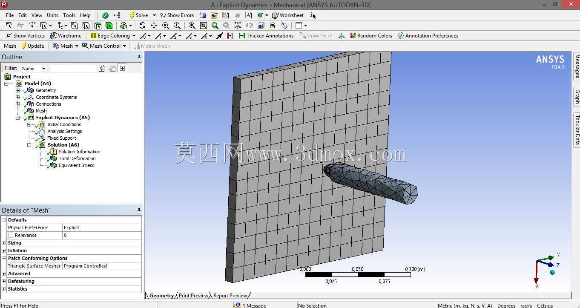
Task: Activate Box Zoom tool
Action: [177, 26]
